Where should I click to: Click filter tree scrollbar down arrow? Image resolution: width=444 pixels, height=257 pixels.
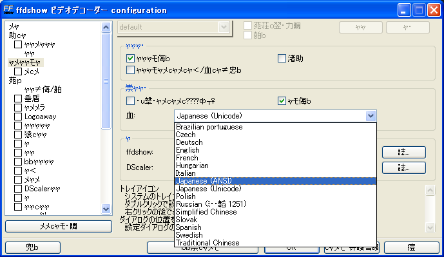(x=106, y=209)
